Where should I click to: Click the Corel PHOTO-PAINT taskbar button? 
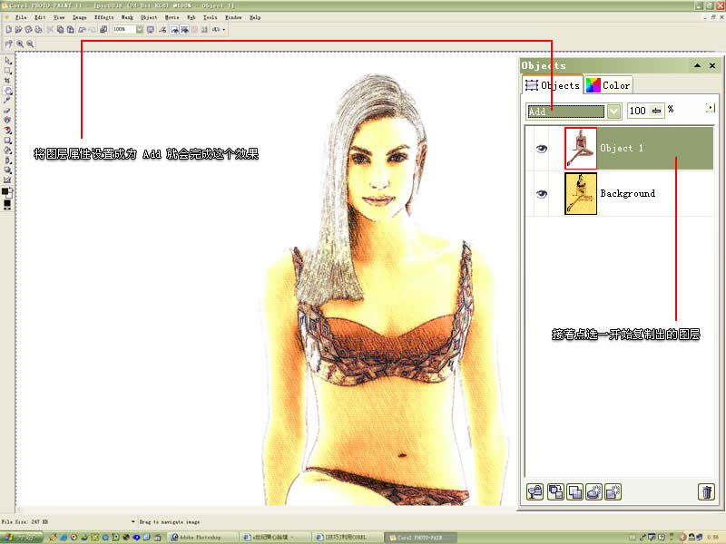[420, 537]
